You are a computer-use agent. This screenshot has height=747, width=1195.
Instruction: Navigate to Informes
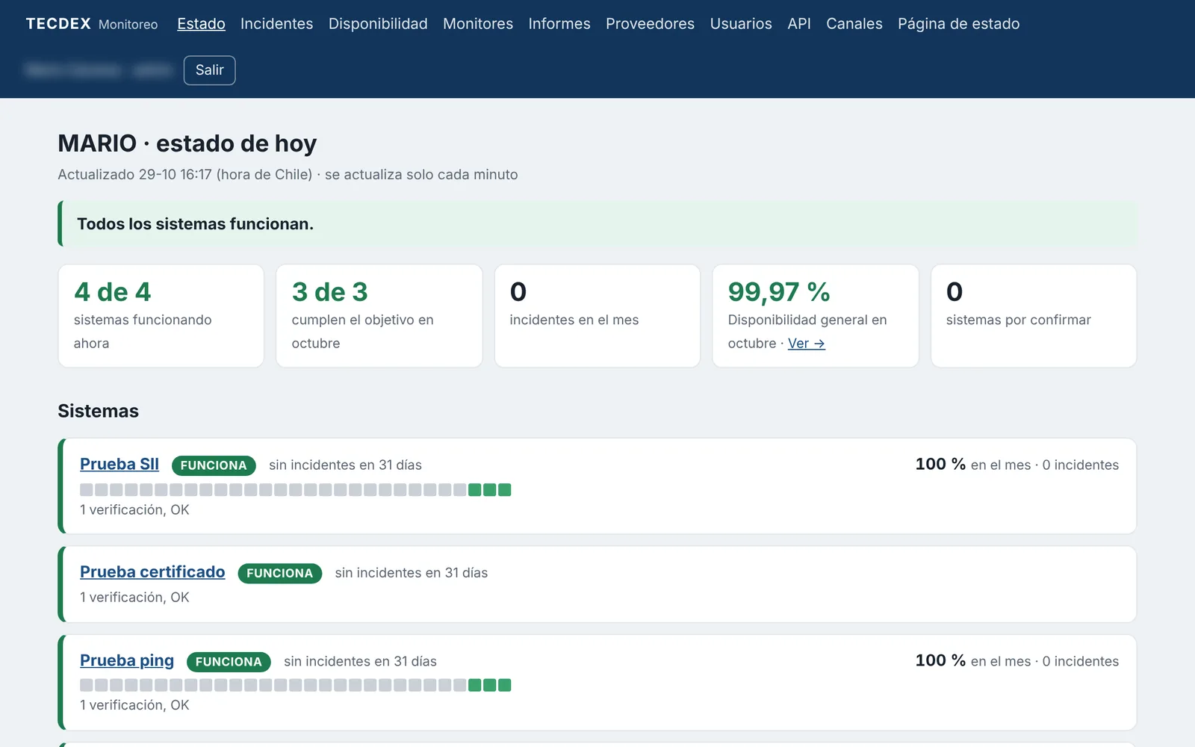pyautogui.click(x=559, y=24)
